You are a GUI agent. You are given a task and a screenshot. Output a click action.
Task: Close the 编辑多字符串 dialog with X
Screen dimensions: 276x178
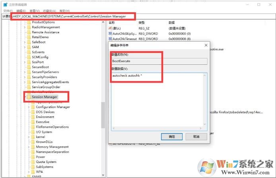pyautogui.click(x=206, y=45)
